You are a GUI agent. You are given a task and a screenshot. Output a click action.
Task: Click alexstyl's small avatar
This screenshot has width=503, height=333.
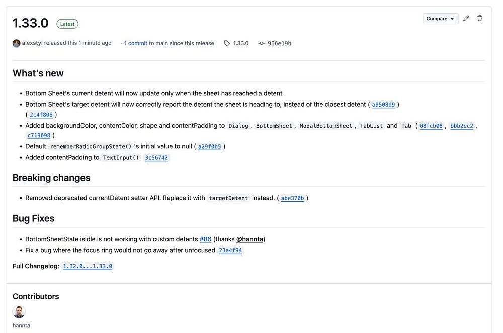[17, 43]
